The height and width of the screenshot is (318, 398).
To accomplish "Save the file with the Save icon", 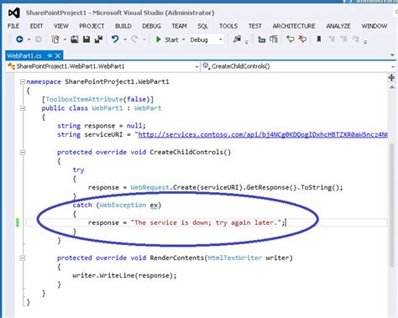I will pos(86,39).
